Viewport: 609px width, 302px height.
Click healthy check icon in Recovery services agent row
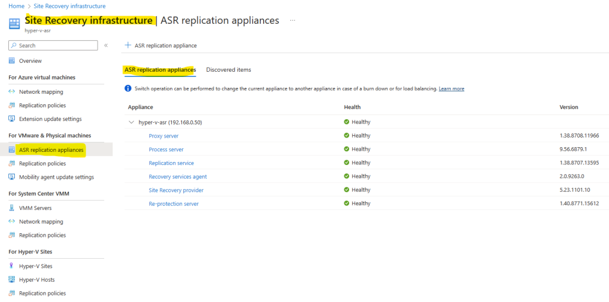(x=347, y=176)
